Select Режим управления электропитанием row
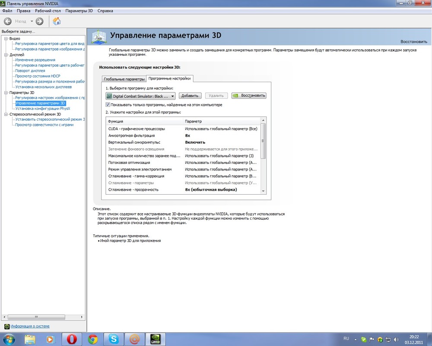Viewport: 432px width, 346px height. point(183,170)
